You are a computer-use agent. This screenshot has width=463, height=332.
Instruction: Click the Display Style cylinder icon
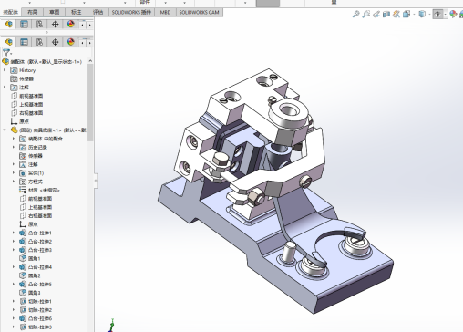coord(422,14)
